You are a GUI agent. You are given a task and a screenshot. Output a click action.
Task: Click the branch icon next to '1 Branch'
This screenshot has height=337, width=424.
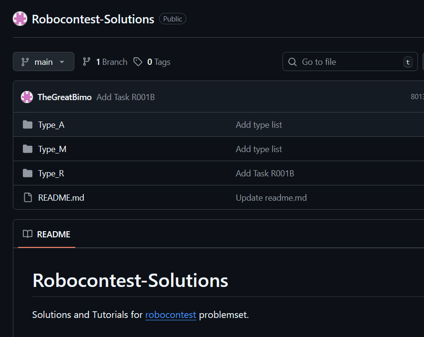coord(86,61)
